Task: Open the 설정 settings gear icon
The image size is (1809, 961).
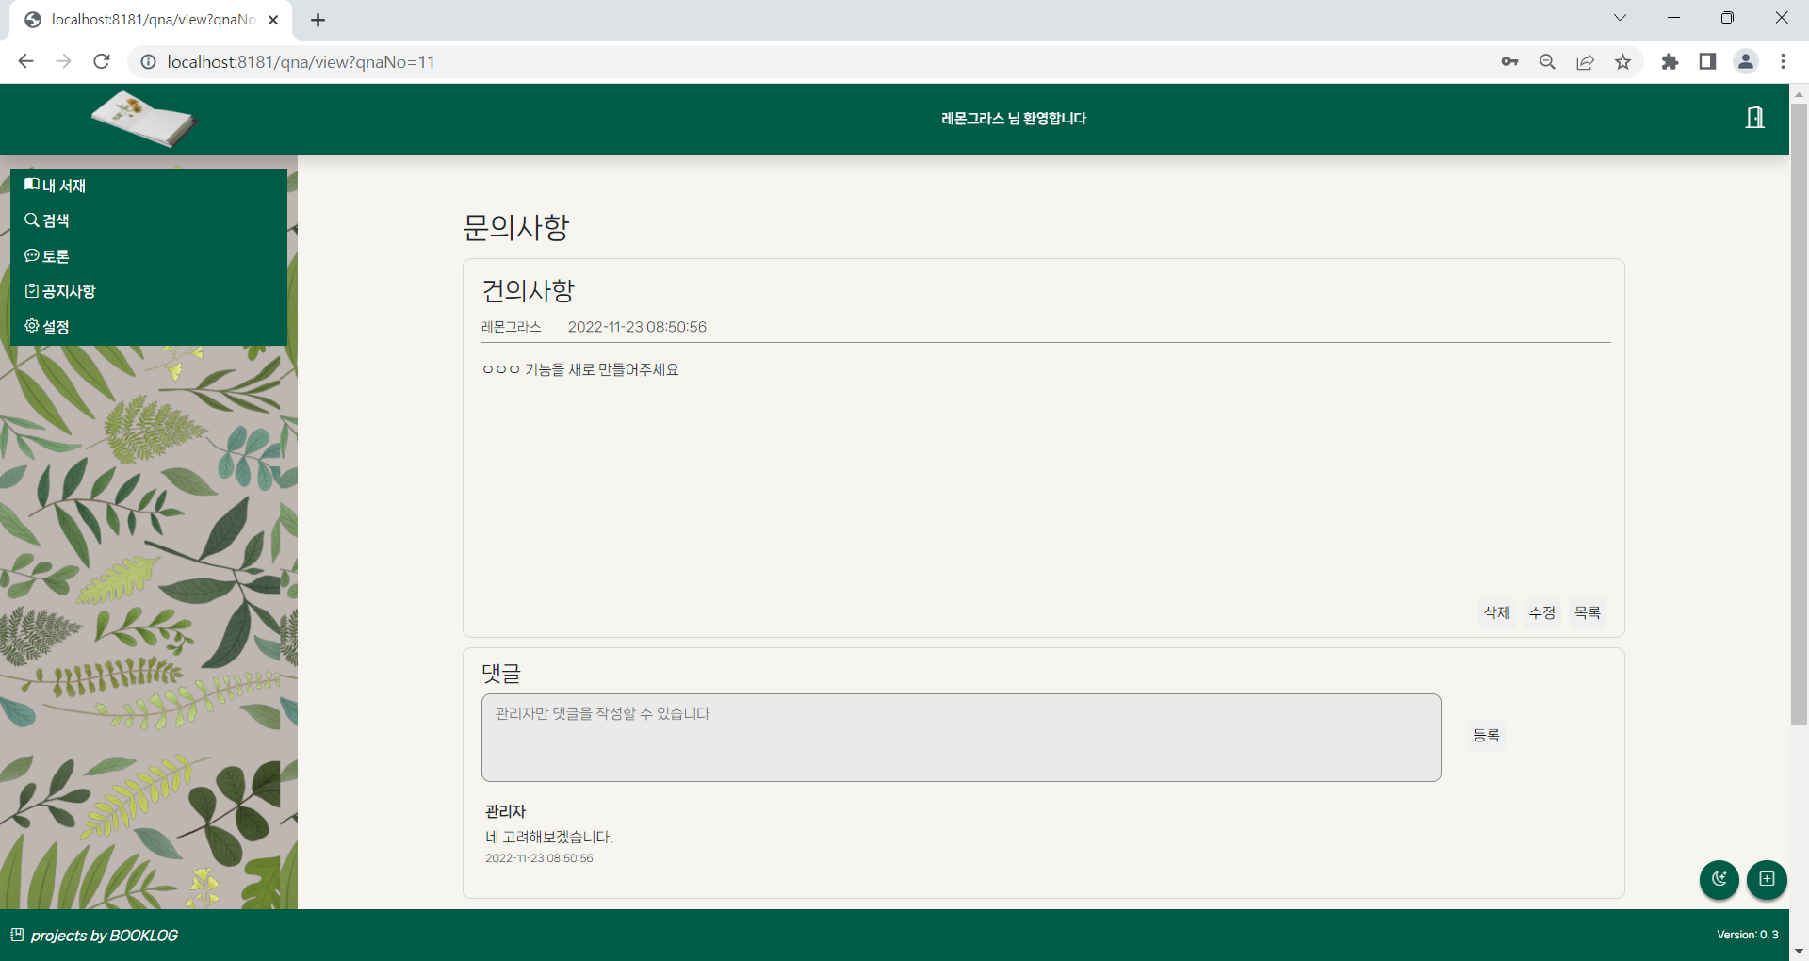Action: pyautogui.click(x=31, y=326)
